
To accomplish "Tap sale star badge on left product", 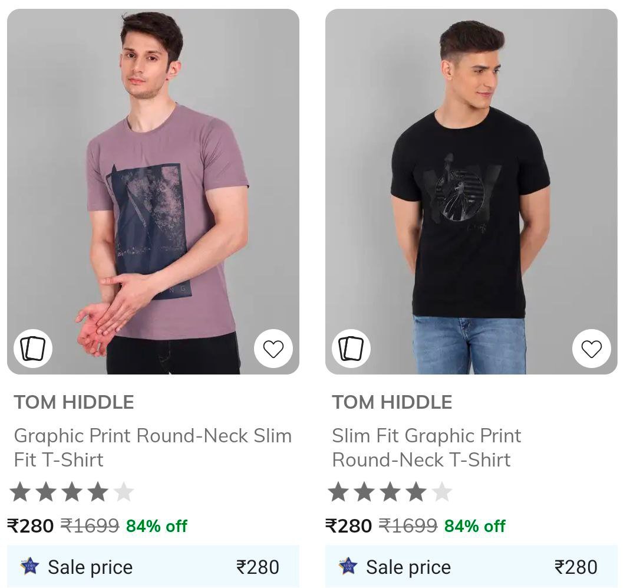I will pos(29,567).
